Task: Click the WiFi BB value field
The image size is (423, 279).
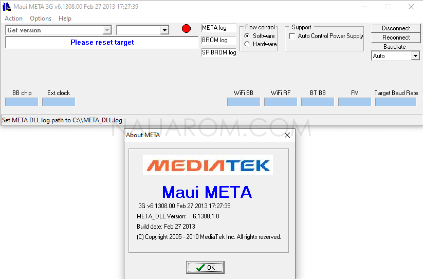Action: 244,102
